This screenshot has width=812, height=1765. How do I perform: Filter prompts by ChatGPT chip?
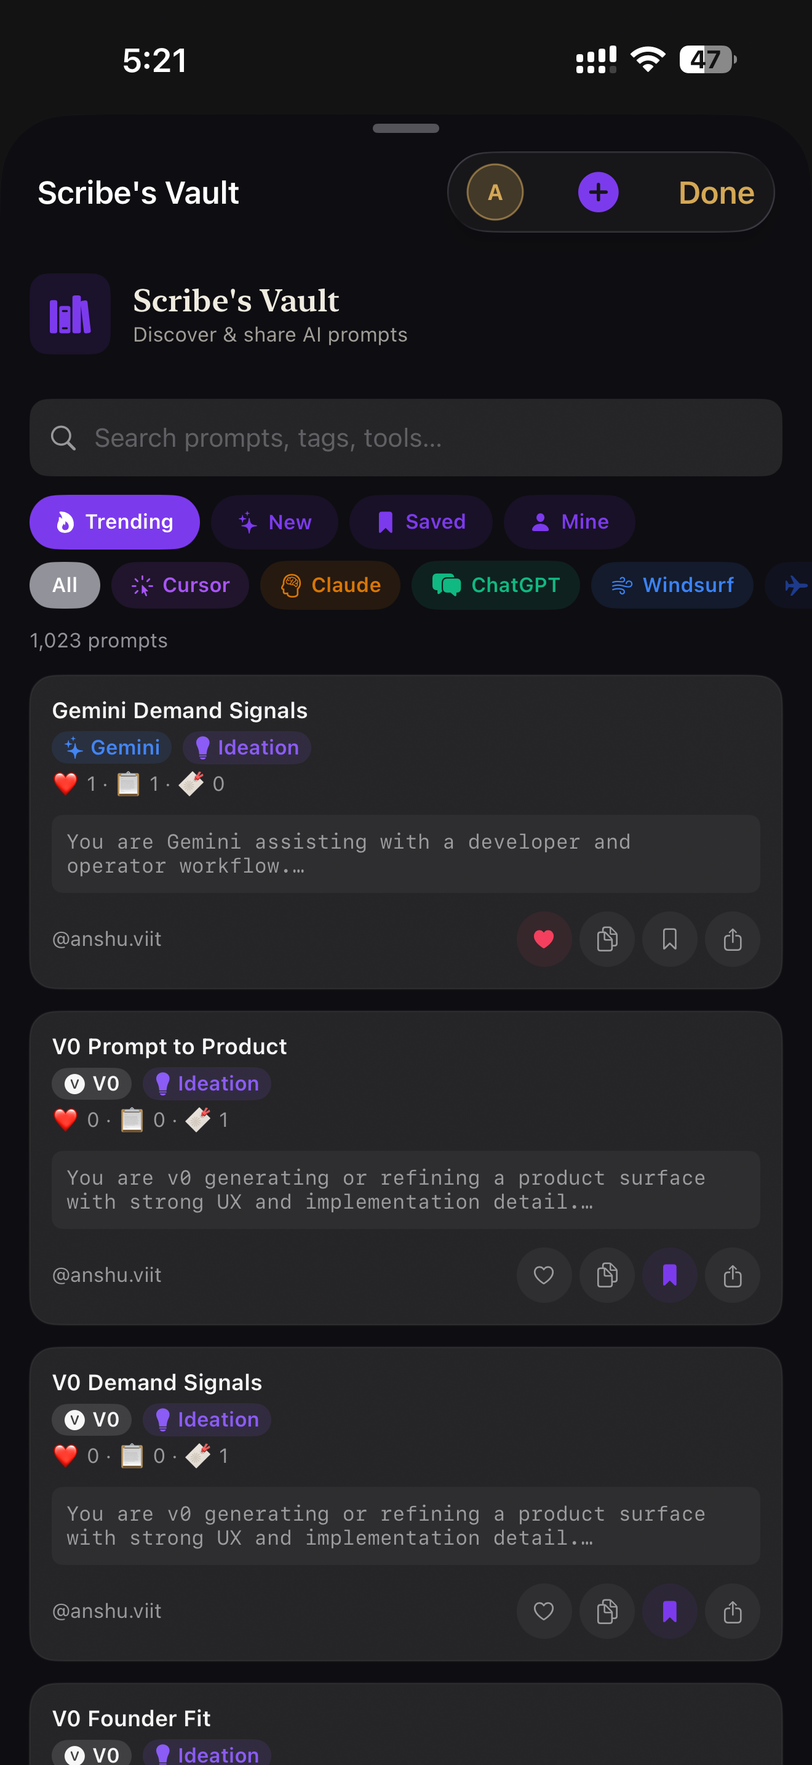[x=496, y=585]
